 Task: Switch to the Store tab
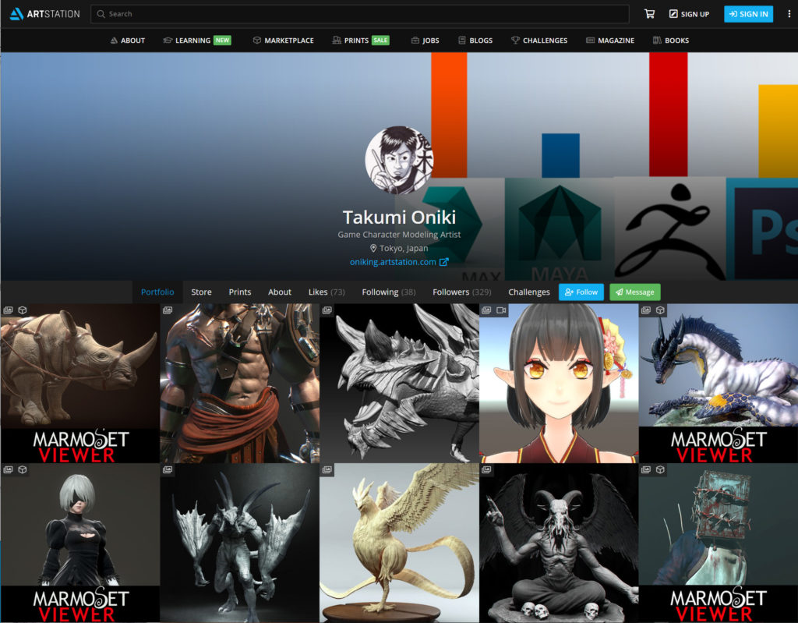coord(201,292)
